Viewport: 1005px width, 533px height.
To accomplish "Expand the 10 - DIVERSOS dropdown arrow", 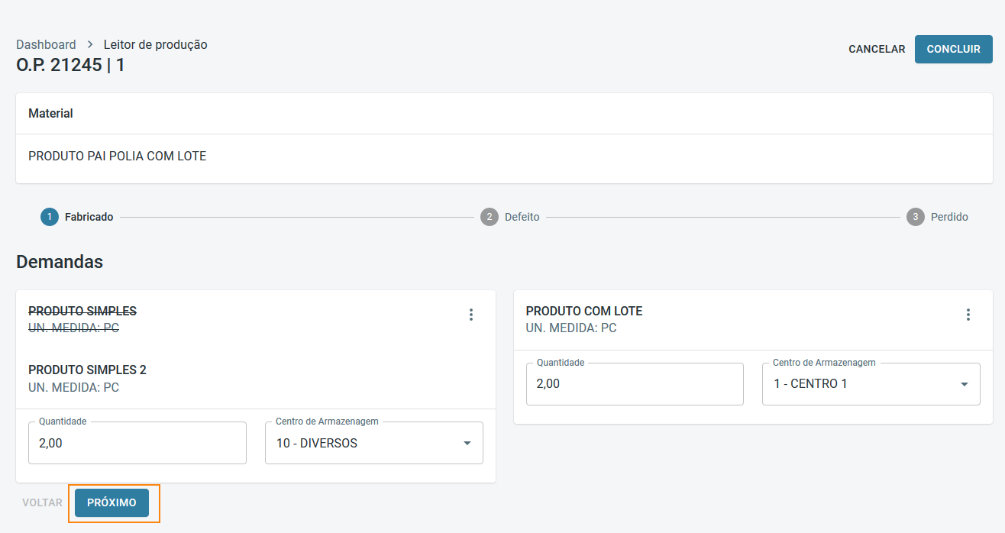I will click(x=467, y=443).
